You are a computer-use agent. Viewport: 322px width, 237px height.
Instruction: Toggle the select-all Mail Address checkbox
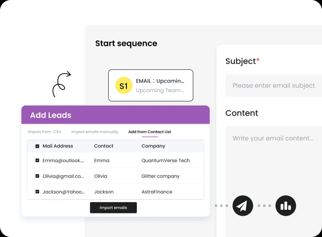(37, 146)
